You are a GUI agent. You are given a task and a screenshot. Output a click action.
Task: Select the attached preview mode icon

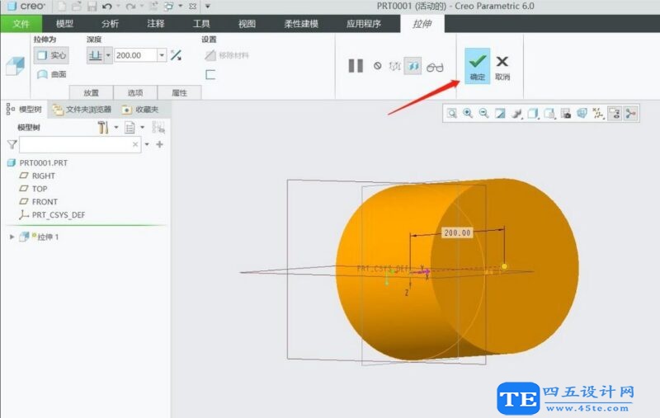click(412, 66)
